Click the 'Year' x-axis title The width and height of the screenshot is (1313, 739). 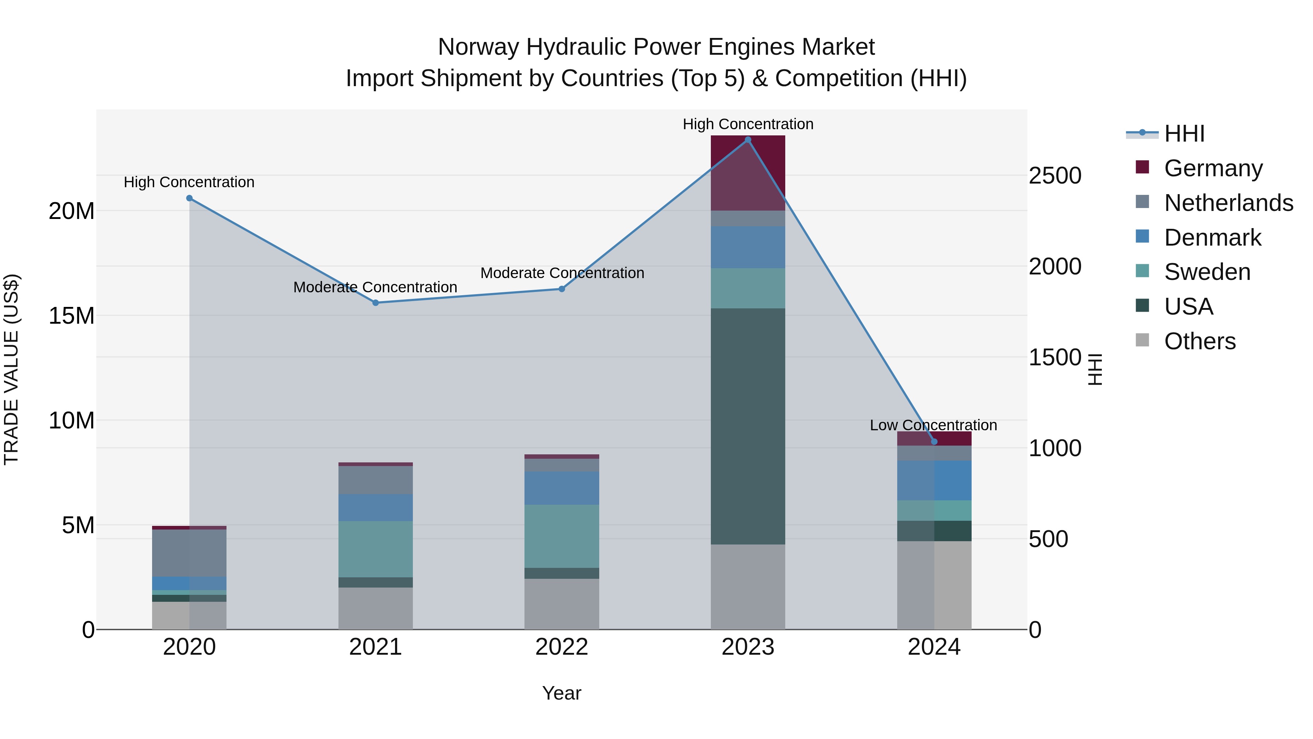(562, 693)
